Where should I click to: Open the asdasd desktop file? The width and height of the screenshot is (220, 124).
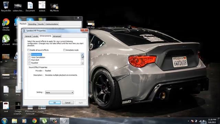click(x=42, y=6)
